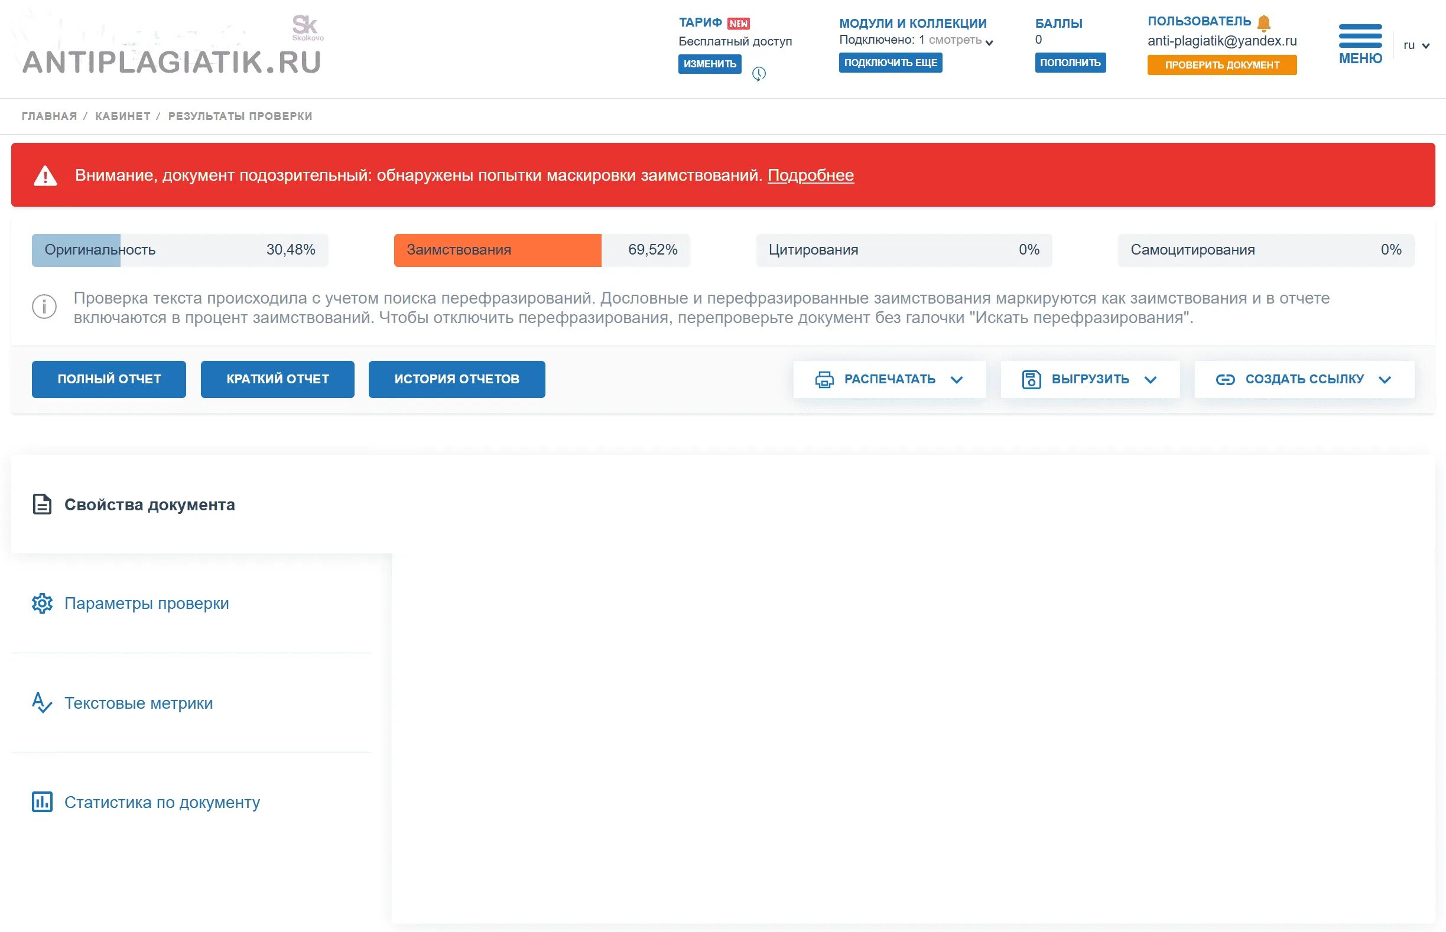Click the orange Заимствования 69,52% bar

coord(542,250)
